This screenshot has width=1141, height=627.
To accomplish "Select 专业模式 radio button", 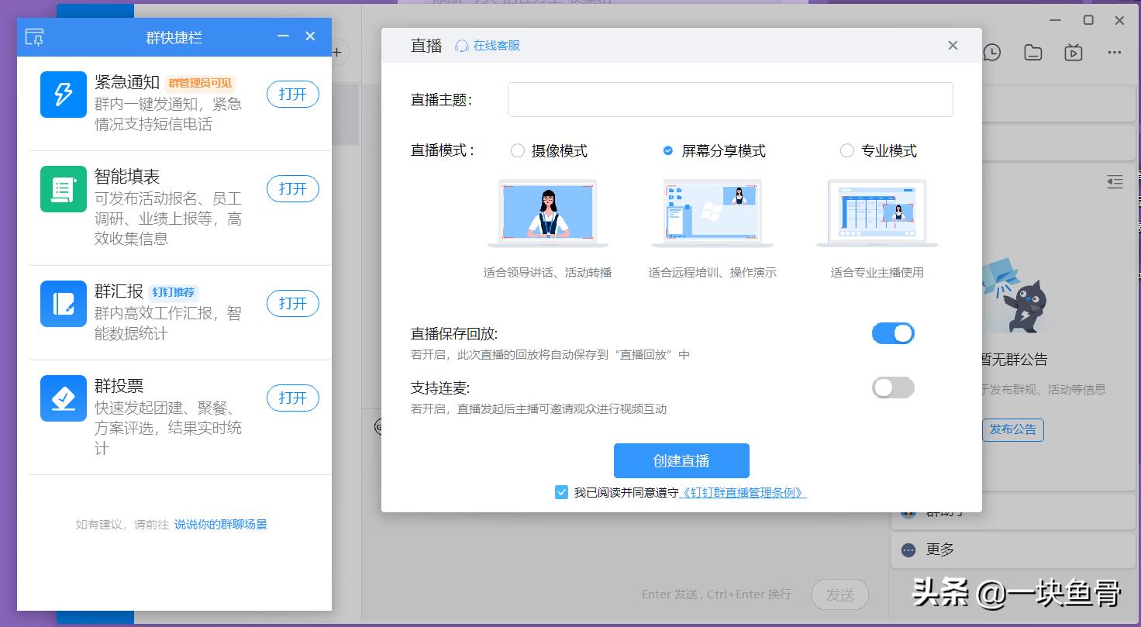I will pos(847,150).
